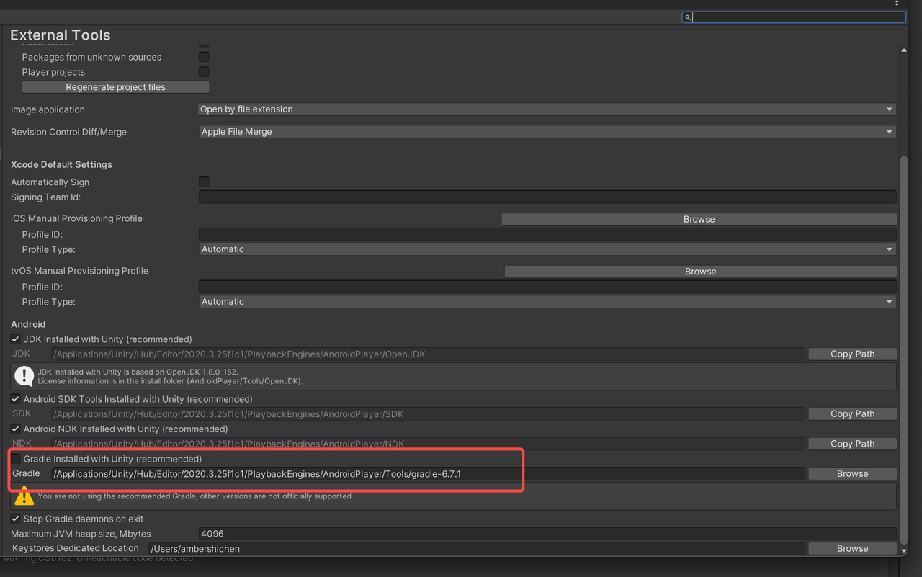Toggle Player projects checkbox

pos(204,72)
